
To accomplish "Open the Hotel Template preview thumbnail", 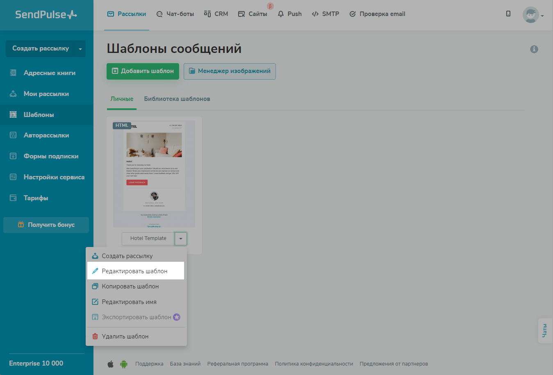I will (x=154, y=174).
